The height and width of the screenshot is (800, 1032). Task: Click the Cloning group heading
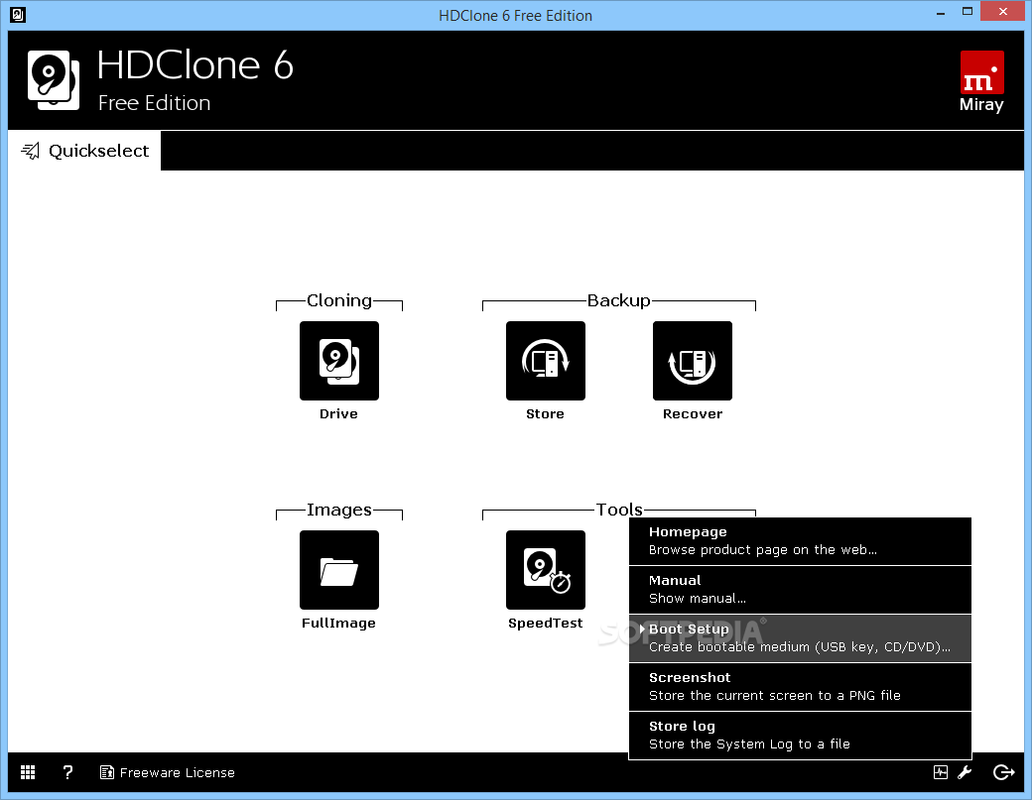pyautogui.click(x=339, y=300)
